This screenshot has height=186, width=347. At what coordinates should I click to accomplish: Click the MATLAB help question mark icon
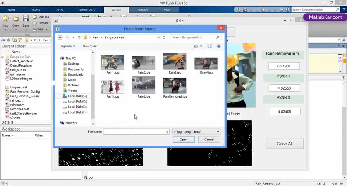click(x=287, y=10)
